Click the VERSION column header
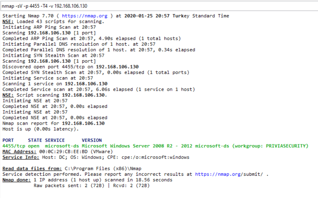This screenshot has width=318, height=198. [x=92, y=141]
